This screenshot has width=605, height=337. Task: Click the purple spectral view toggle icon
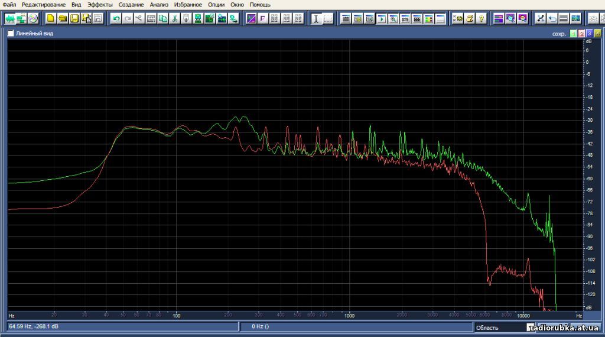coord(251,18)
